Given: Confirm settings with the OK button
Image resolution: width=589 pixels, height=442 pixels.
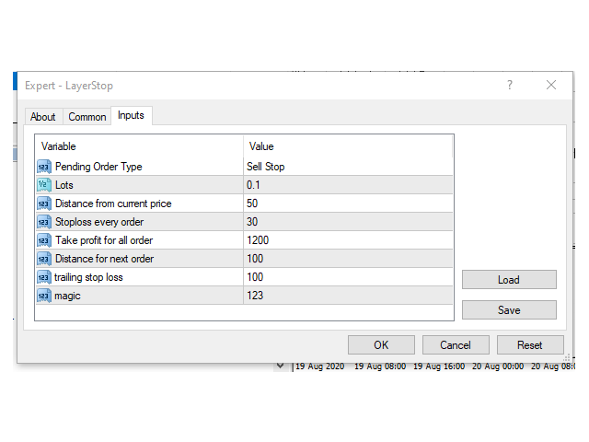Looking at the screenshot, I should pyautogui.click(x=381, y=345).
